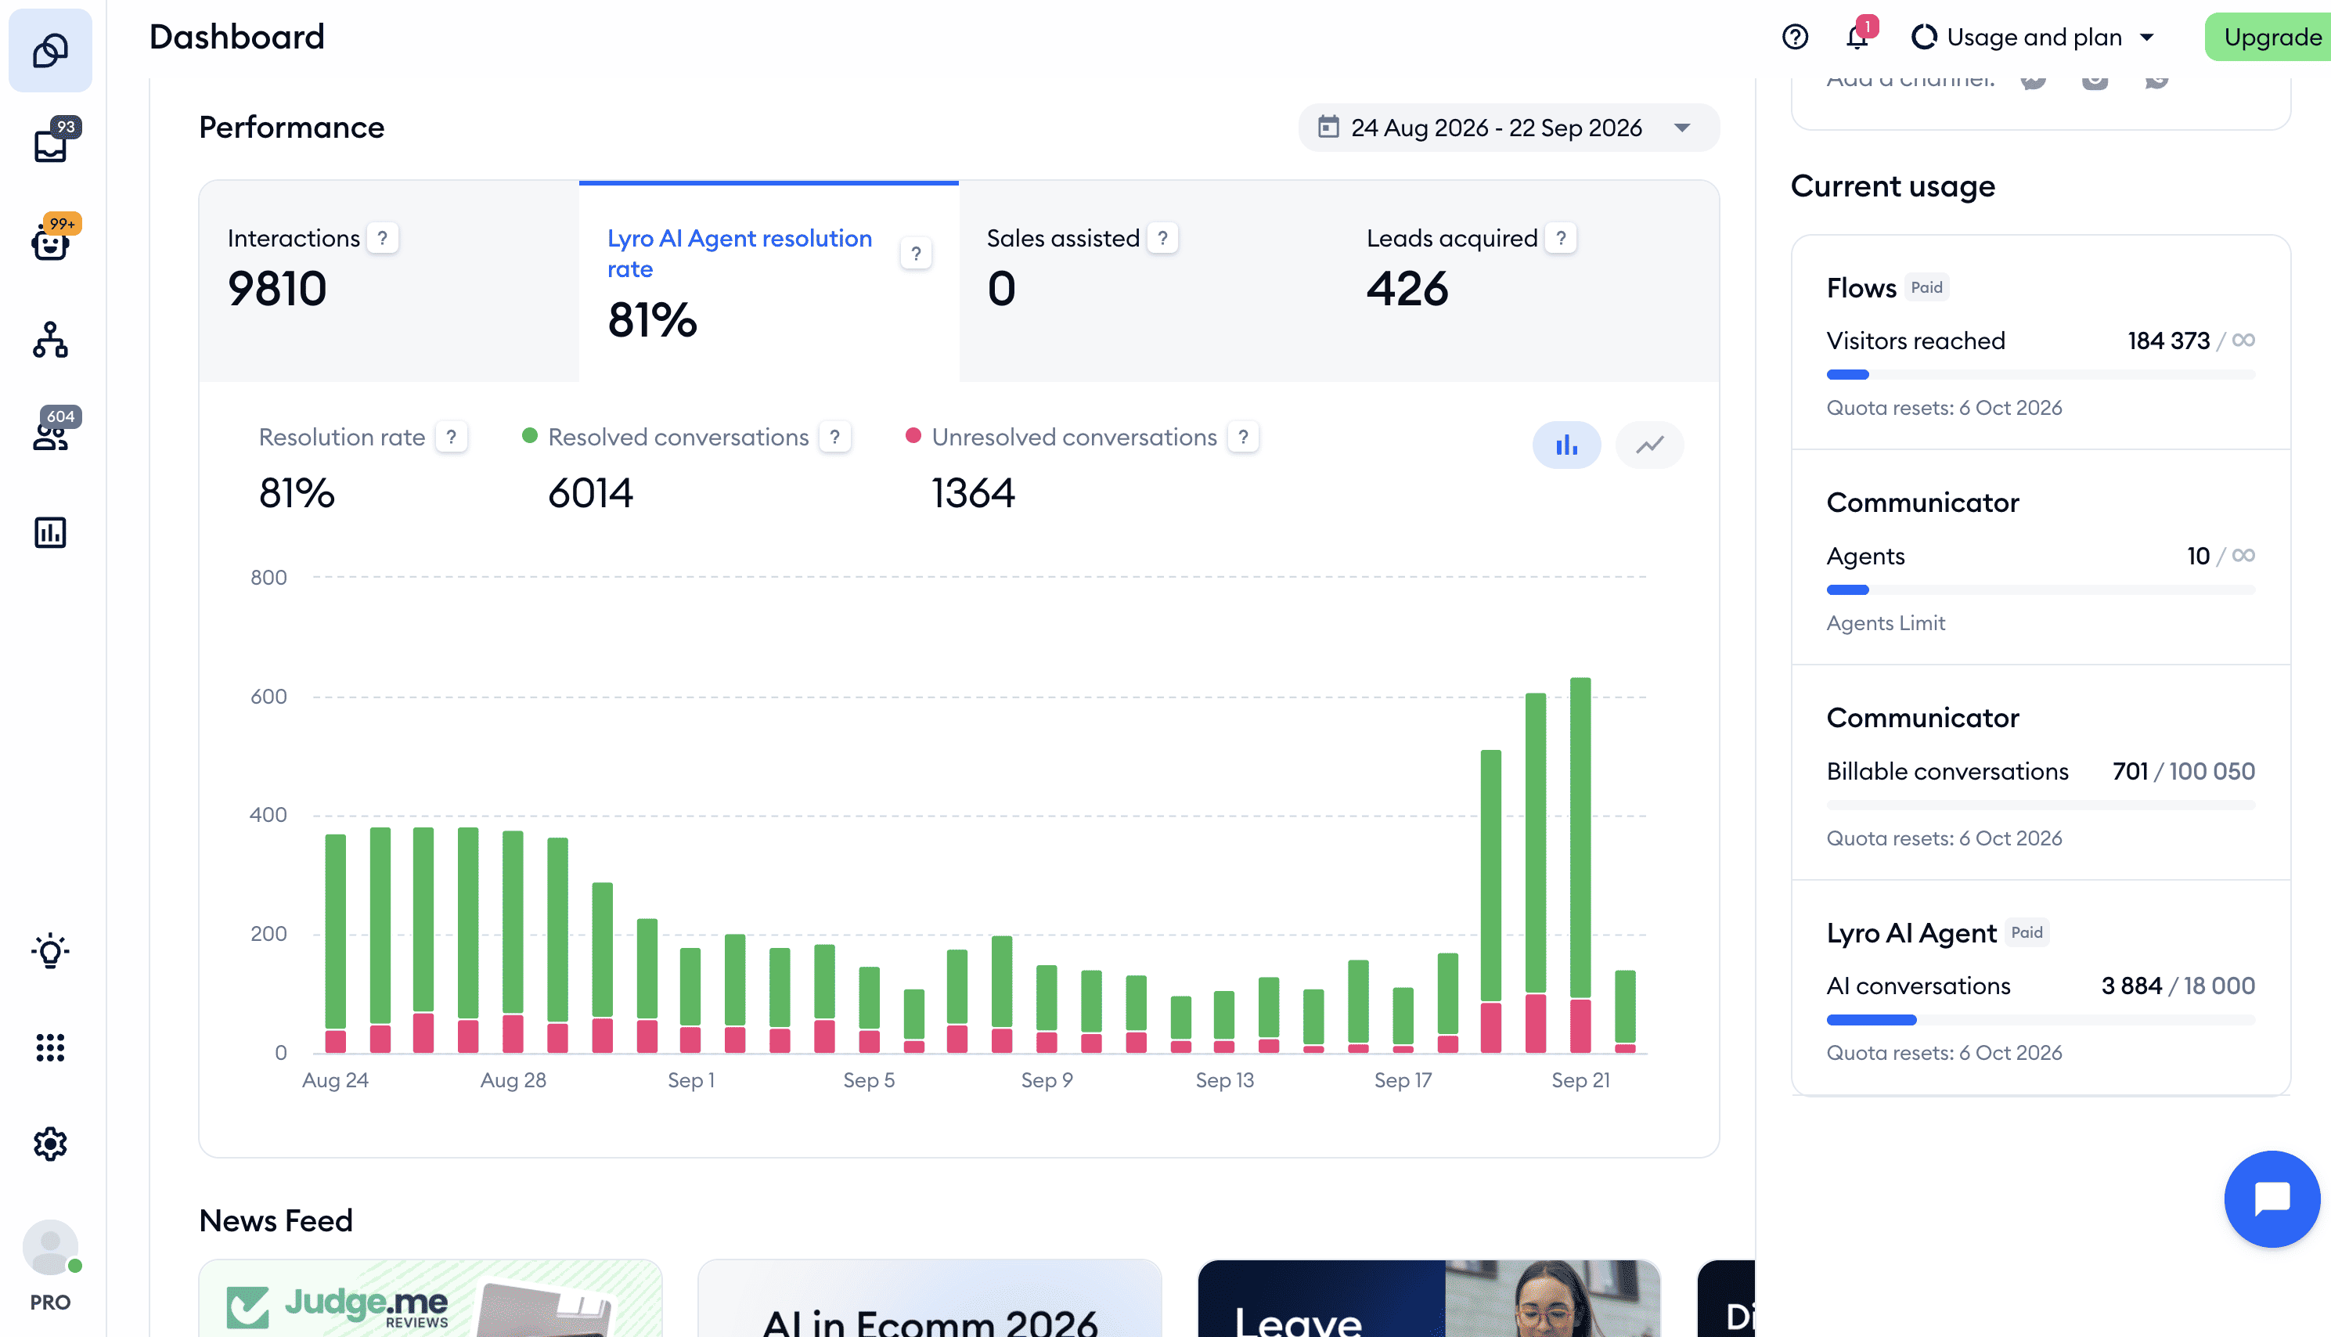Open the Judge.me Reviews news card
Viewport: 2331px width, 1337px height.
[x=431, y=1299]
